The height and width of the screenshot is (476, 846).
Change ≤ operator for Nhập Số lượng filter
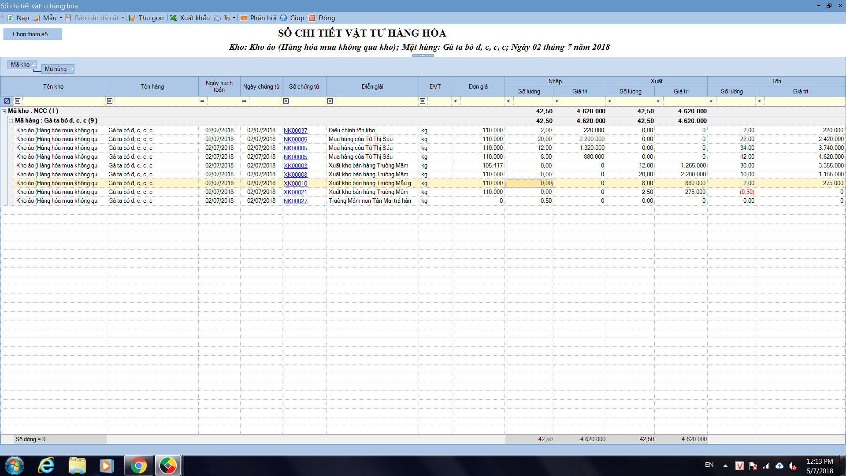coord(508,101)
